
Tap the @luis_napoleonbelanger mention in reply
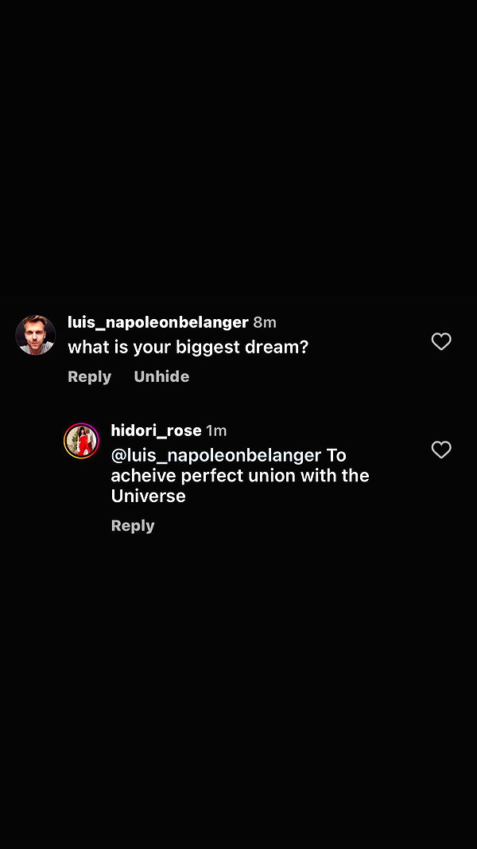216,456
